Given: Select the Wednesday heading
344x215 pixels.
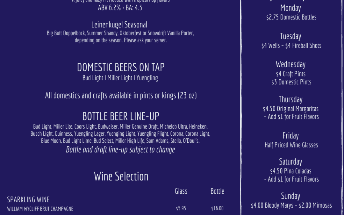Looking at the screenshot, I should point(290,64).
